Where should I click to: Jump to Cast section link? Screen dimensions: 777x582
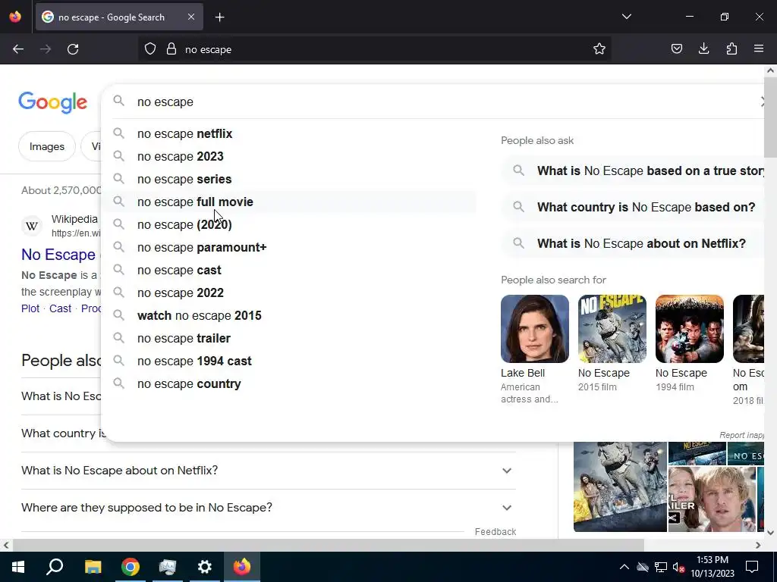[60, 308]
